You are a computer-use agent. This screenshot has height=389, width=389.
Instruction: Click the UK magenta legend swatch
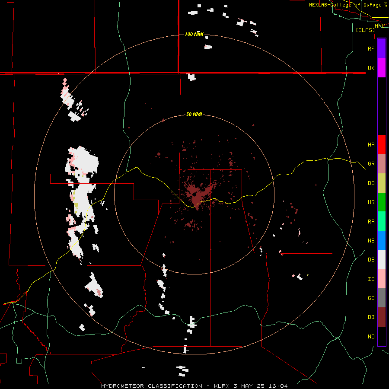click(x=382, y=68)
